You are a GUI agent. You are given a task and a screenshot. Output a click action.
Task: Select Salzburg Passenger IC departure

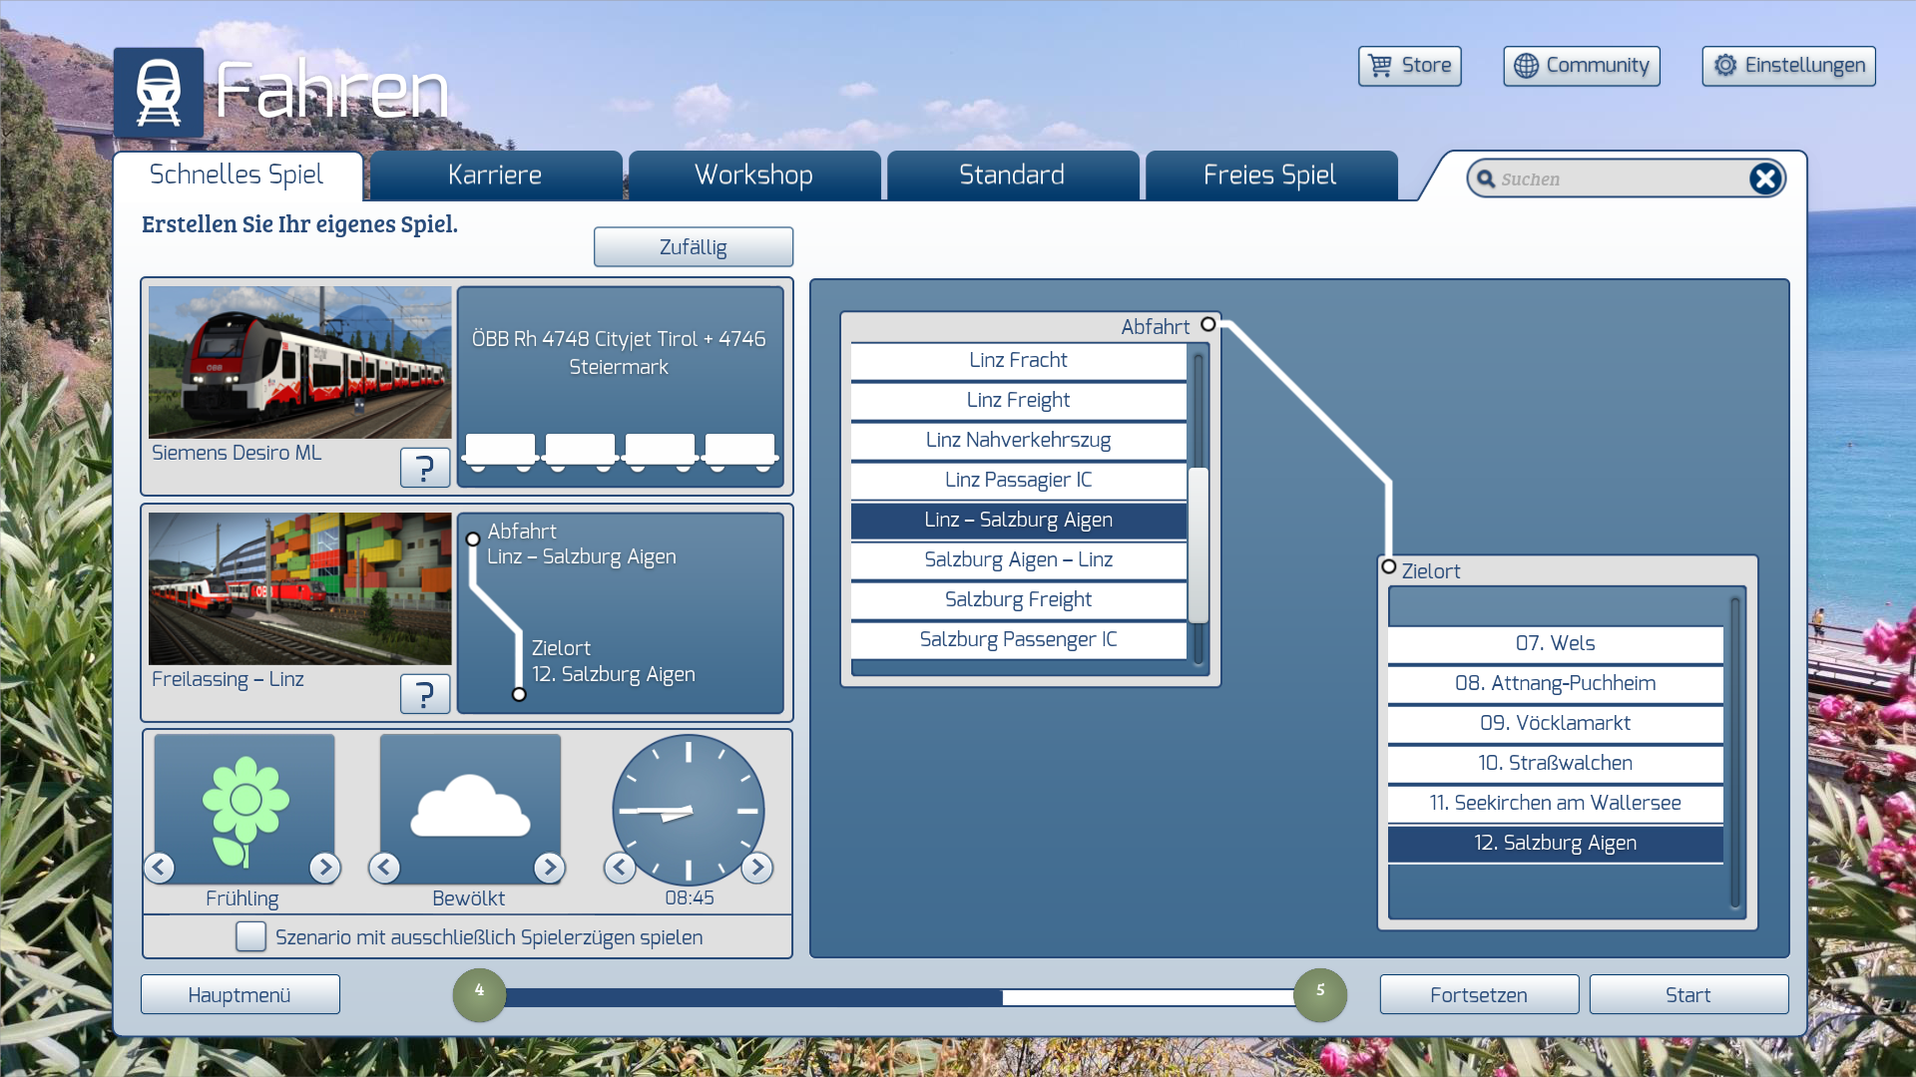pos(1019,639)
